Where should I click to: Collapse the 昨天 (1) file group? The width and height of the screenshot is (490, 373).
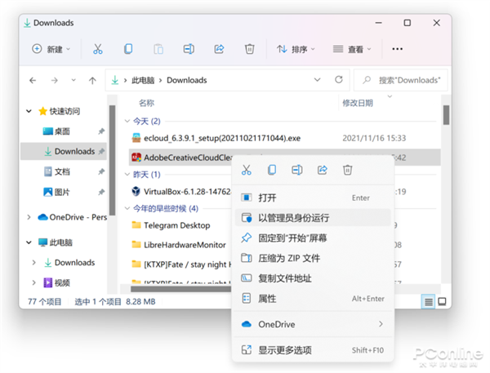(127, 174)
